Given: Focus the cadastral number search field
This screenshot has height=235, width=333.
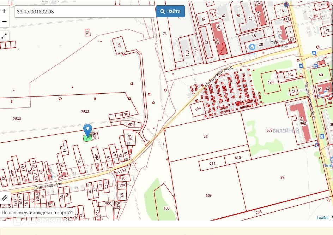Looking at the screenshot, I should (x=85, y=11).
